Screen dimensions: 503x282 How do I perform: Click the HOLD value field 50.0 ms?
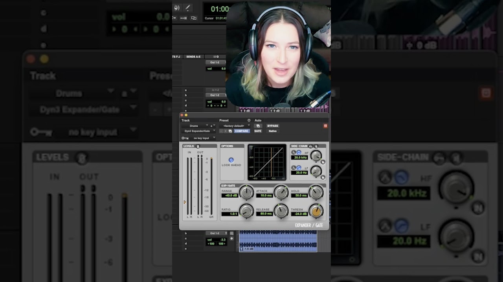coord(299,195)
